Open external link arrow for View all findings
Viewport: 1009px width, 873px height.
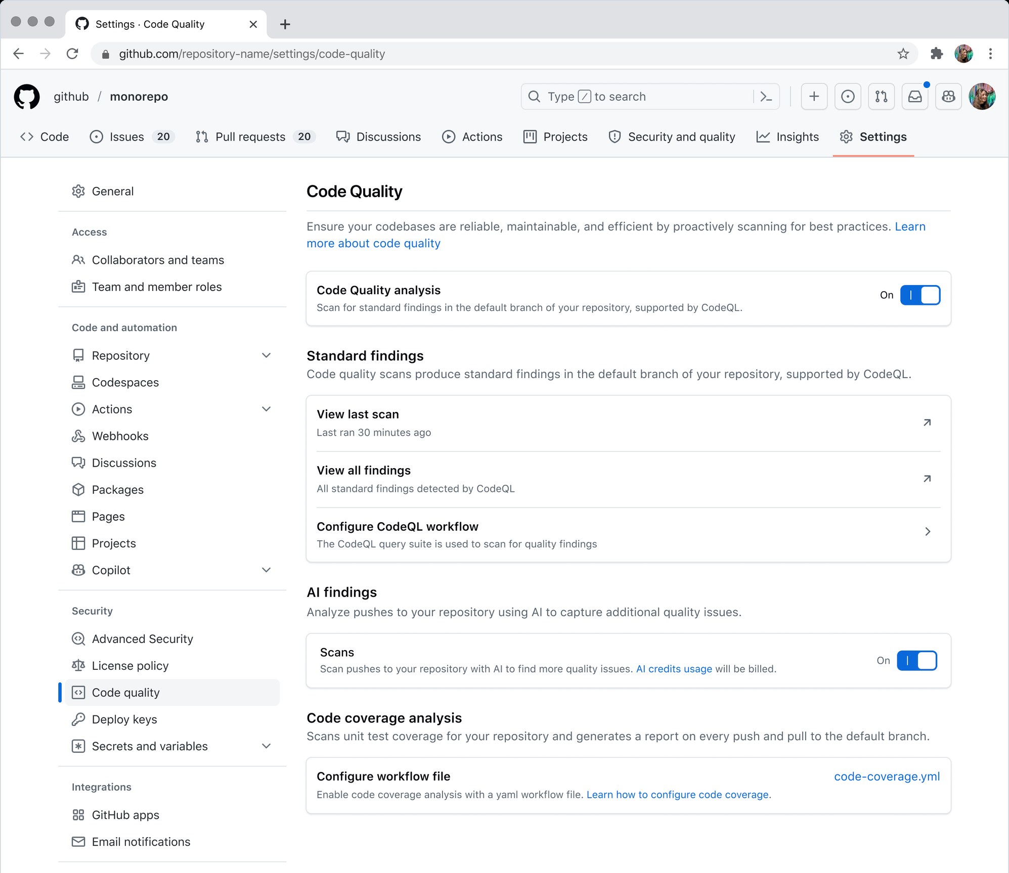(927, 479)
